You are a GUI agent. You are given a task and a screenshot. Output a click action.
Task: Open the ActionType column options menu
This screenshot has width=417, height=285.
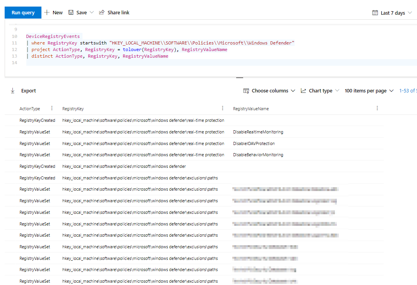point(51,108)
